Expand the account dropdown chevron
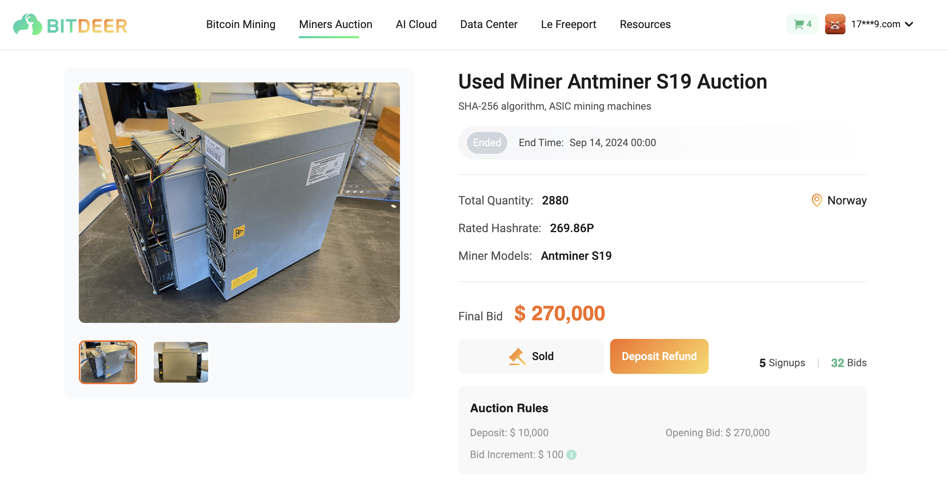The image size is (948, 500). (909, 24)
